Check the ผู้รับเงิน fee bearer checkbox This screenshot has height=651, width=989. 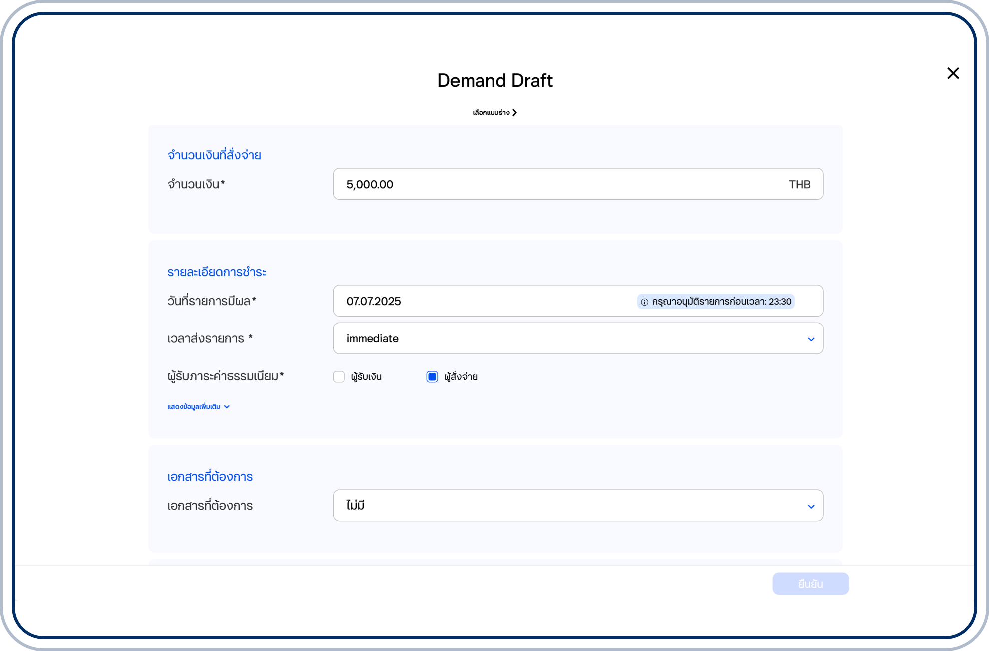coord(339,377)
